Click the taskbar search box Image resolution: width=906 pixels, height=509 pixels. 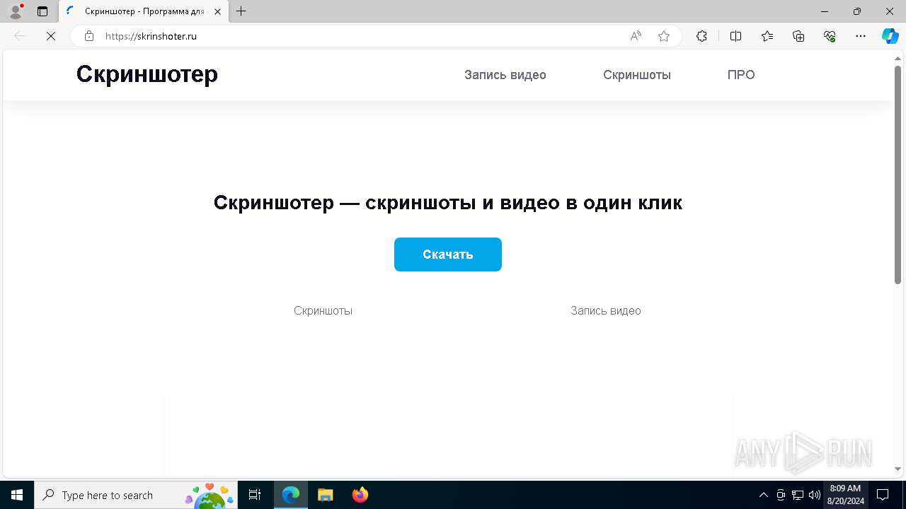[137, 495]
